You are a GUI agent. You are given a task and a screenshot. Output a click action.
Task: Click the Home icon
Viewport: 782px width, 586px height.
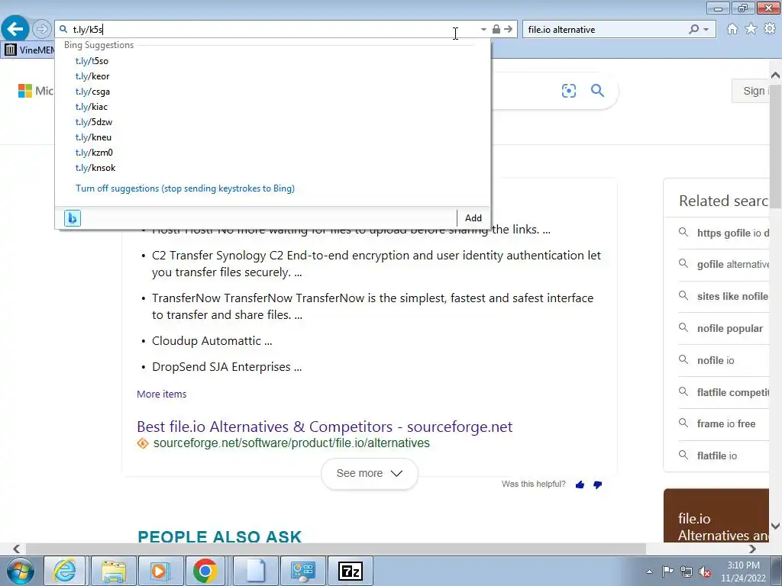point(732,29)
